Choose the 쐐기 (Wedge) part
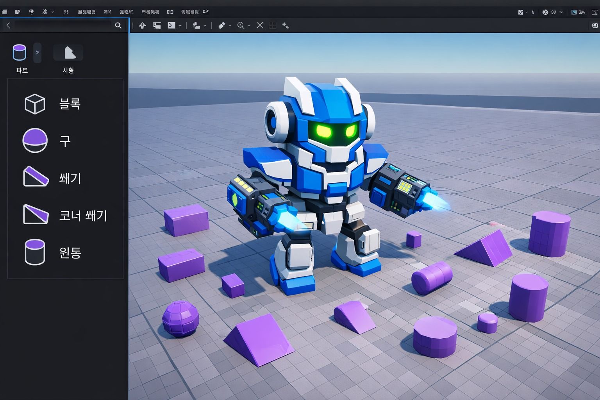Screen dimensions: 600x400 pyautogui.click(x=53, y=178)
